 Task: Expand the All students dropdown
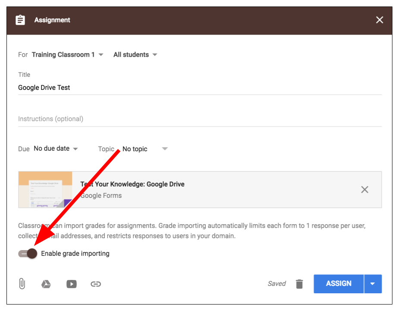pos(135,55)
